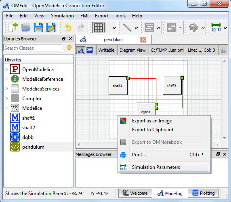Switch to the Modeling perspective
This screenshot has width=231, height=202.
click(170, 193)
